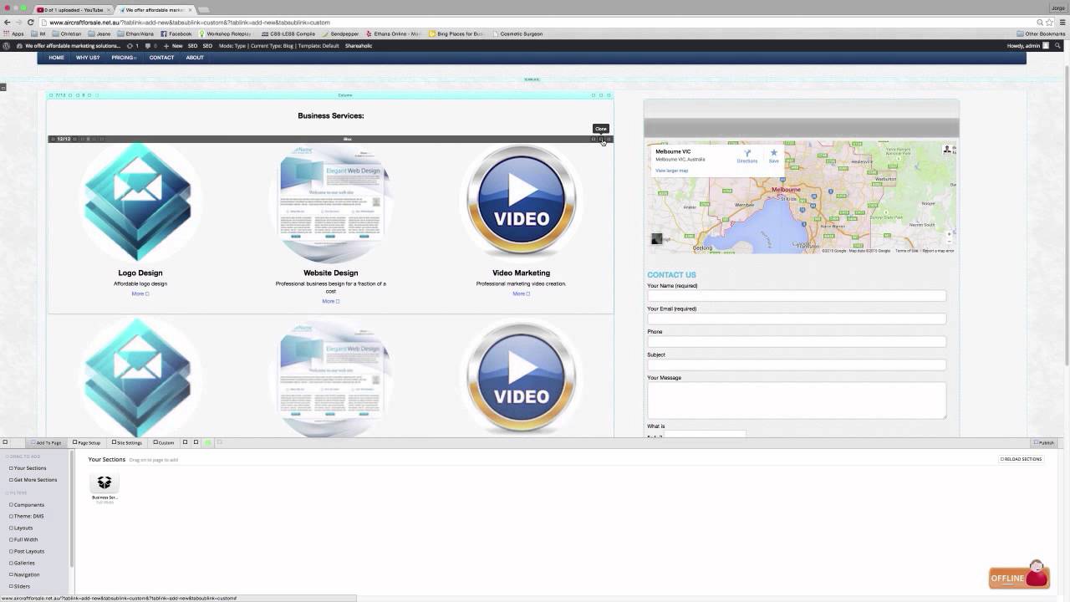Click the Business Services section box thumbnail
Image resolution: width=1070 pixels, height=602 pixels.
[x=104, y=483]
